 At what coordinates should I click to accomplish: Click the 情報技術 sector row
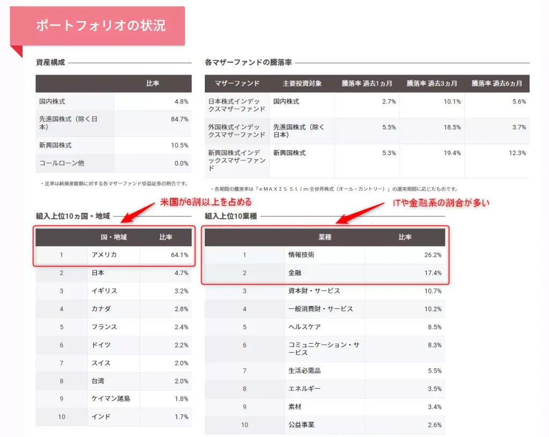pyautogui.click(x=325, y=255)
